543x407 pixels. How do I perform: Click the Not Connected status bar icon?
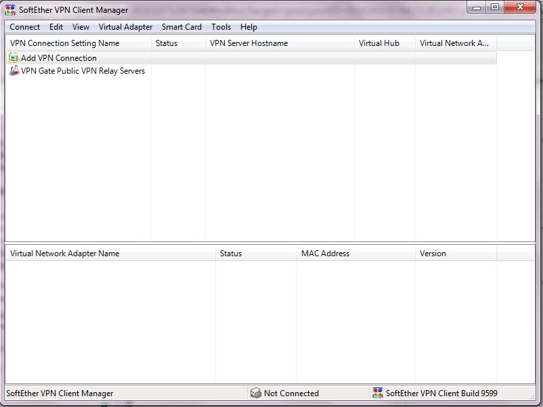[255, 393]
